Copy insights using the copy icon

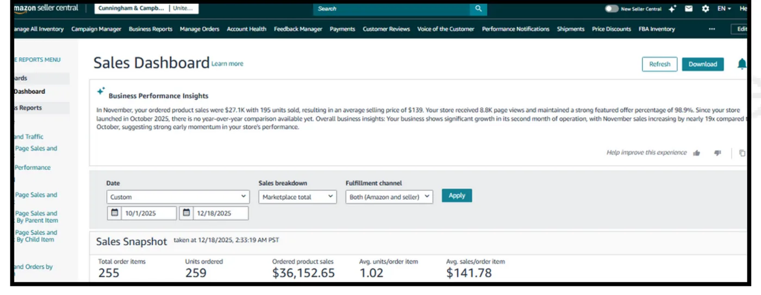point(742,153)
